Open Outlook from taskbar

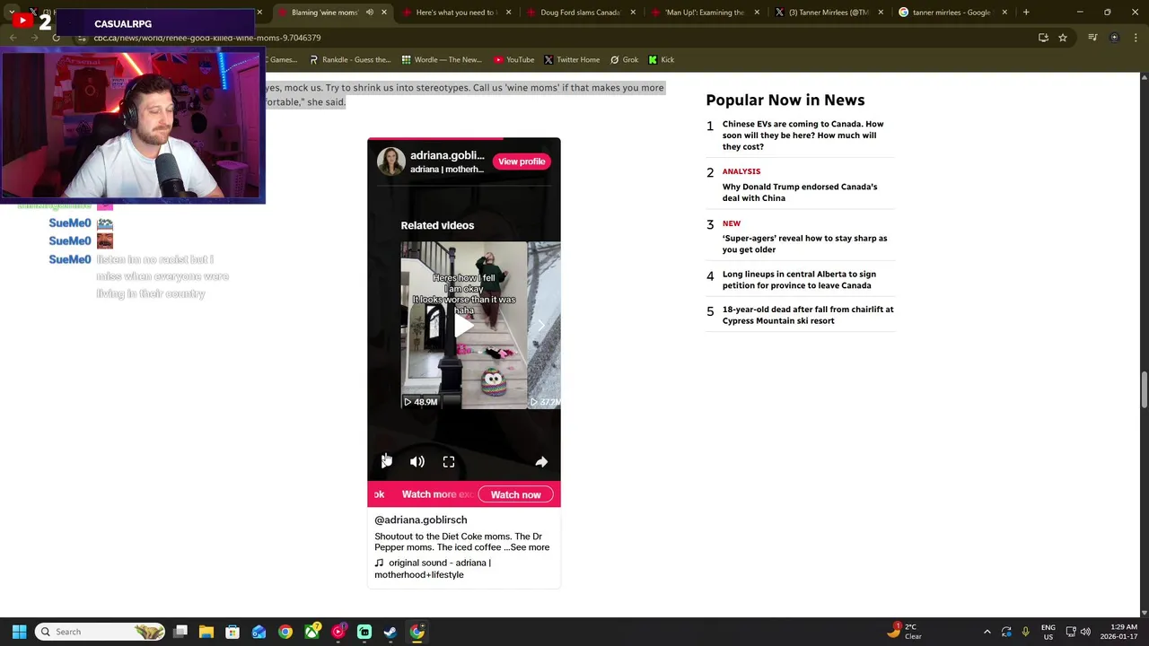[259, 632]
